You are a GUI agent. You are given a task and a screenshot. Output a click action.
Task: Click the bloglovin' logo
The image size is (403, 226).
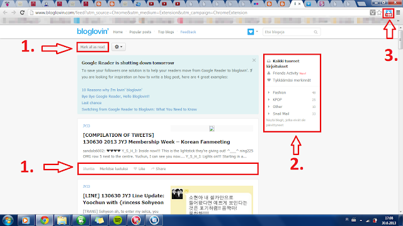pos(93,31)
